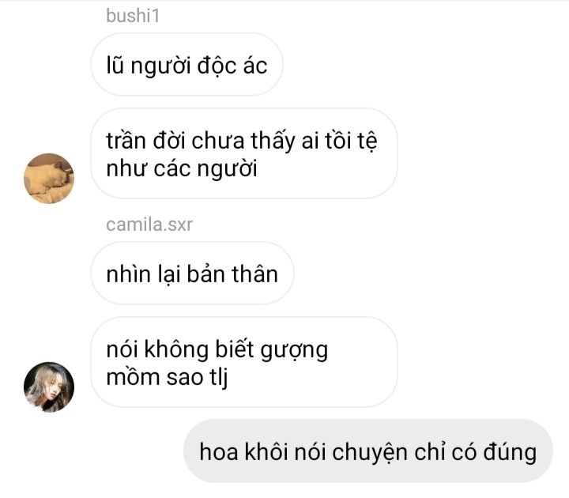Tap the word "tlj" in camila's message
The image size is (569, 498).
pyautogui.click(x=219, y=378)
